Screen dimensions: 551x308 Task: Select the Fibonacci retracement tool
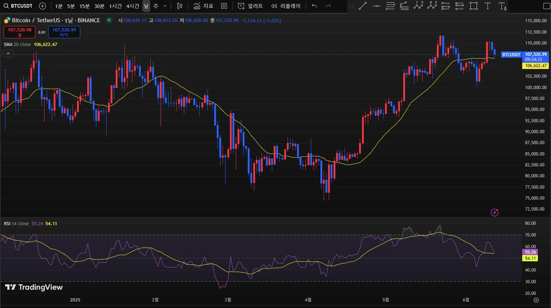pyautogui.click(x=390, y=6)
